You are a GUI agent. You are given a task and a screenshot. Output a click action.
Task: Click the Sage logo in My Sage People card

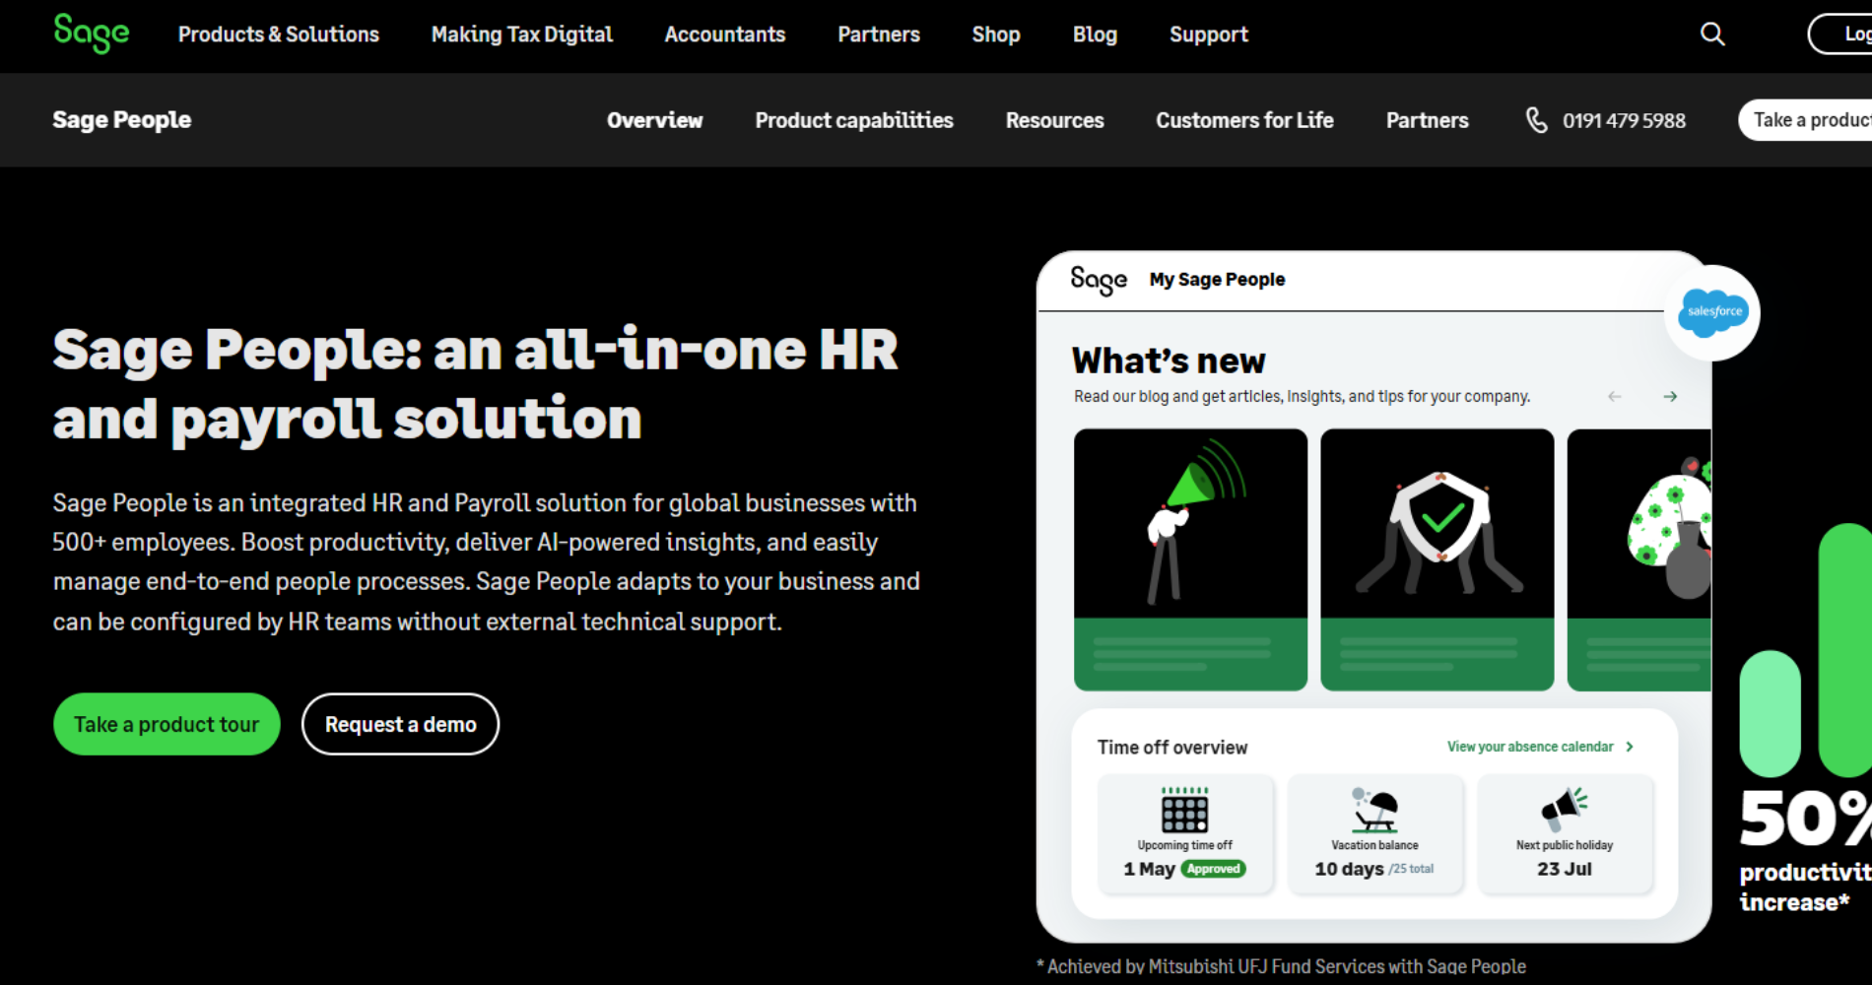coord(1099,281)
